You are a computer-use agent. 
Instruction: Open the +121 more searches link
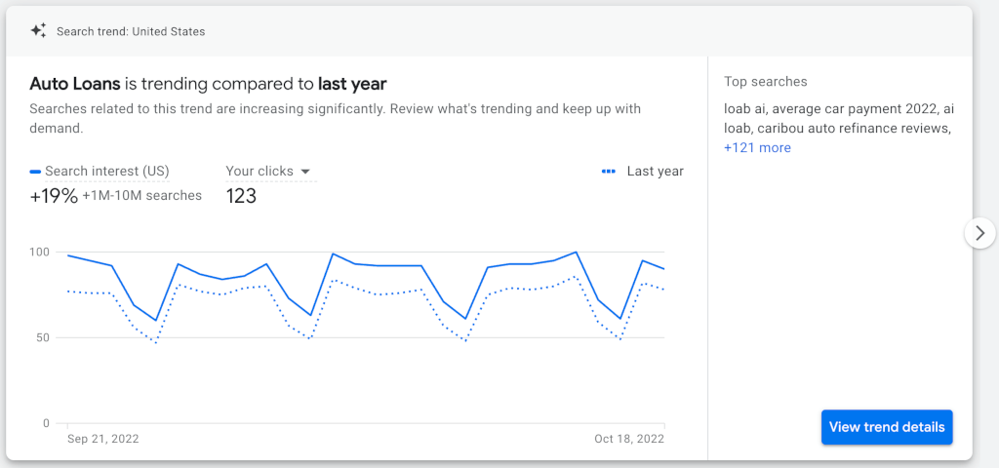tap(757, 148)
